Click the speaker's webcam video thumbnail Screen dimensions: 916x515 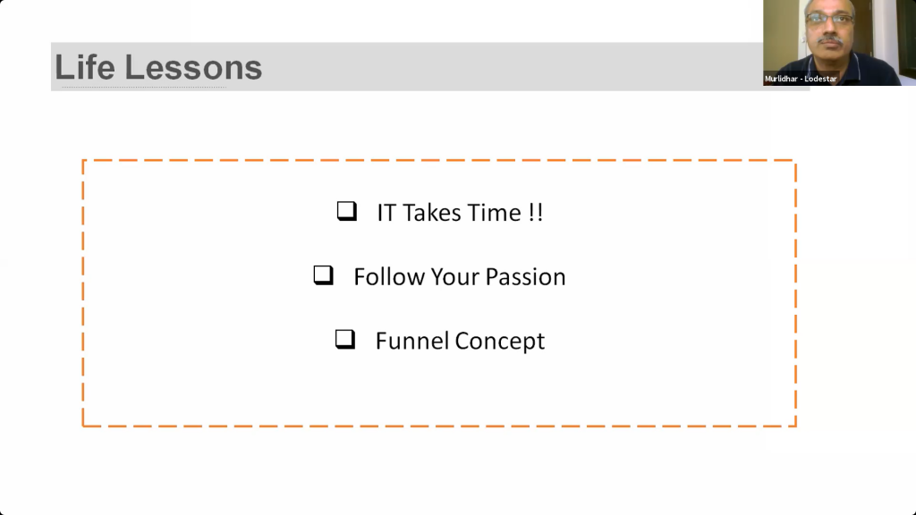click(839, 43)
